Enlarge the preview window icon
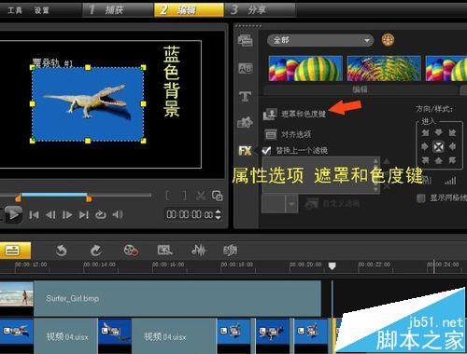This screenshot has height=354, width=467. 217,196
